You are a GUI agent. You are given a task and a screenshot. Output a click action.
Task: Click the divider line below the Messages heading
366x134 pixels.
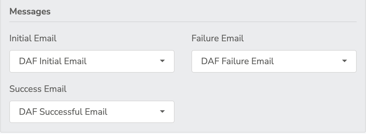(183, 22)
